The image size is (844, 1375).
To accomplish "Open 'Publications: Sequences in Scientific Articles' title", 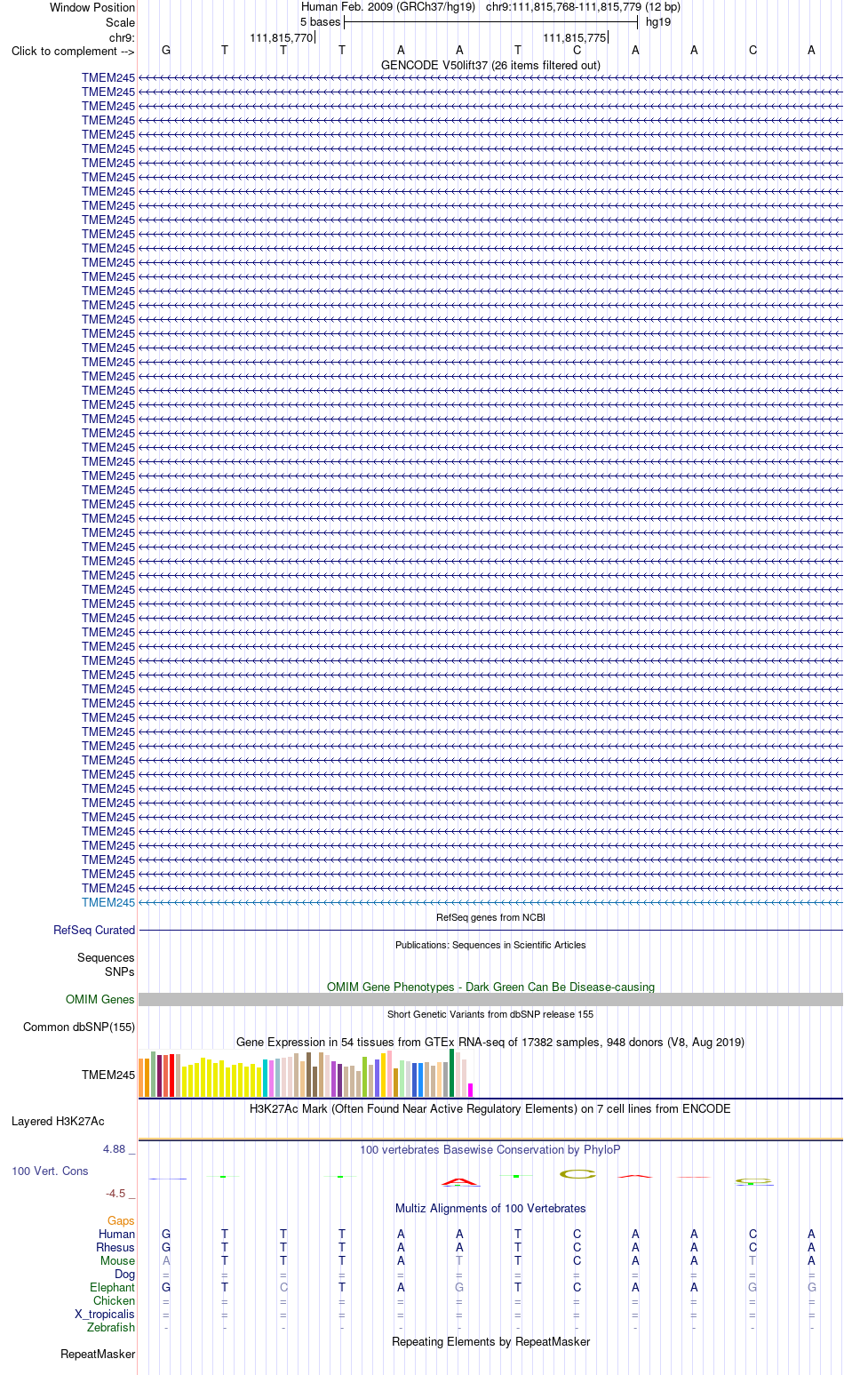I will (490, 945).
